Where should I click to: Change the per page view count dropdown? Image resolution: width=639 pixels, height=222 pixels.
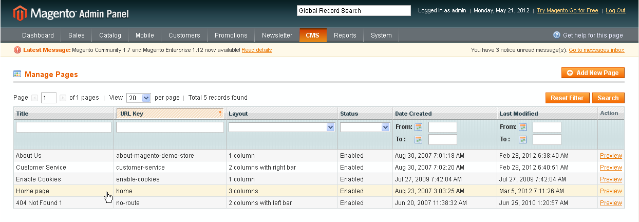pos(138,98)
